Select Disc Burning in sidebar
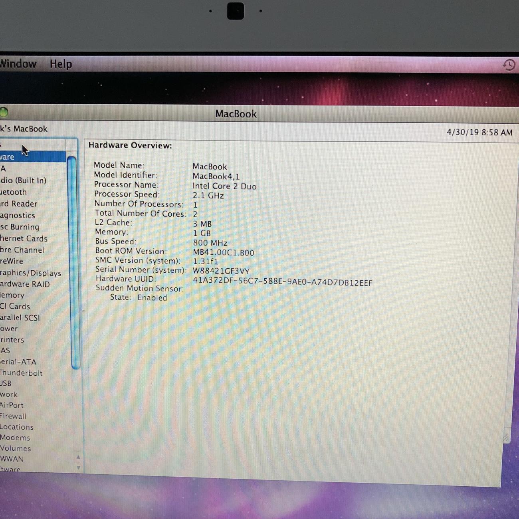The image size is (519, 519). coord(20,227)
